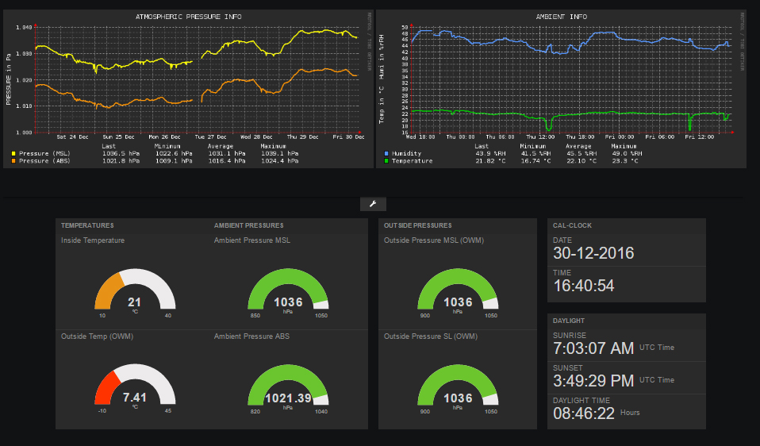This screenshot has height=446, width=760.
Task: Click the Inside Temperature label
Action: tap(93, 240)
